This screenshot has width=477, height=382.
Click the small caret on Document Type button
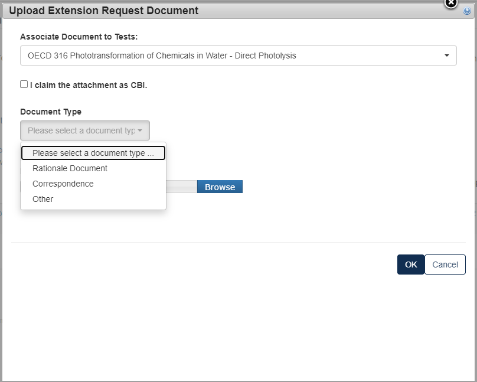point(140,130)
